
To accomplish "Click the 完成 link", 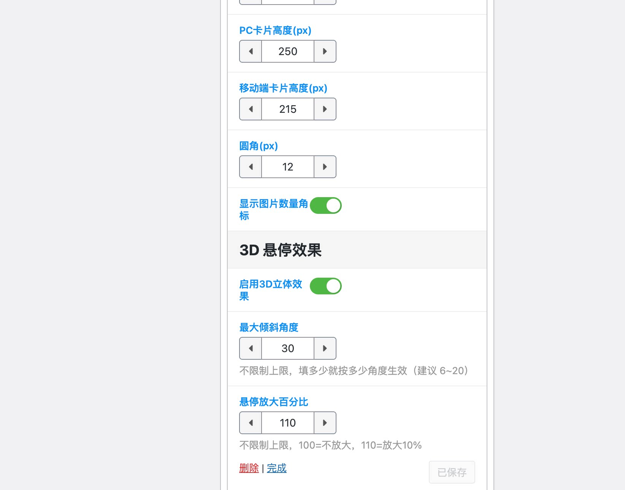I will point(276,468).
